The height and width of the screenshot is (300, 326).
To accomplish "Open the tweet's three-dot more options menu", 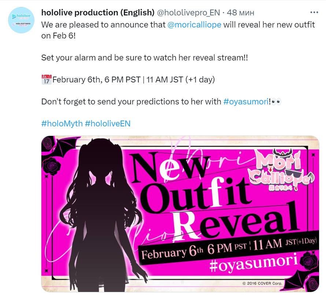I will (314, 12).
